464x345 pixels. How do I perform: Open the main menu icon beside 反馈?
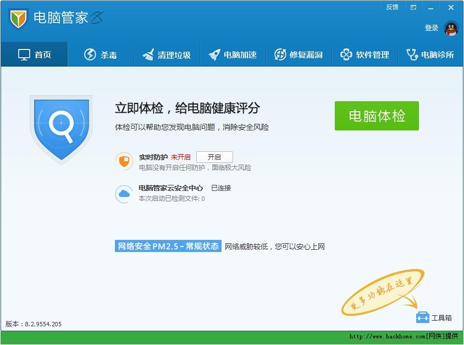point(413,7)
